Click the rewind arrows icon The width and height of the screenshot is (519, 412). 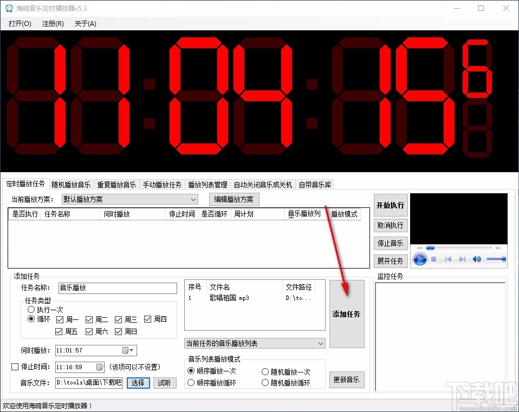(x=420, y=248)
